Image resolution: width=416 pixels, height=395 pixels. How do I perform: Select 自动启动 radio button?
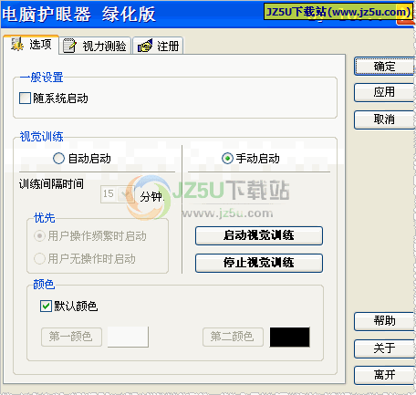pos(58,159)
